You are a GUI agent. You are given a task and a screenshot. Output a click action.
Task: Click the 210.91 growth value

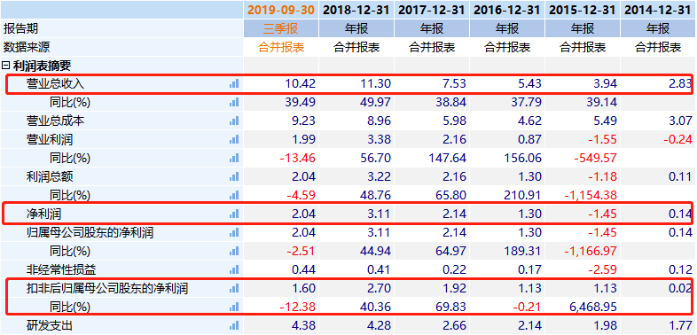(523, 195)
